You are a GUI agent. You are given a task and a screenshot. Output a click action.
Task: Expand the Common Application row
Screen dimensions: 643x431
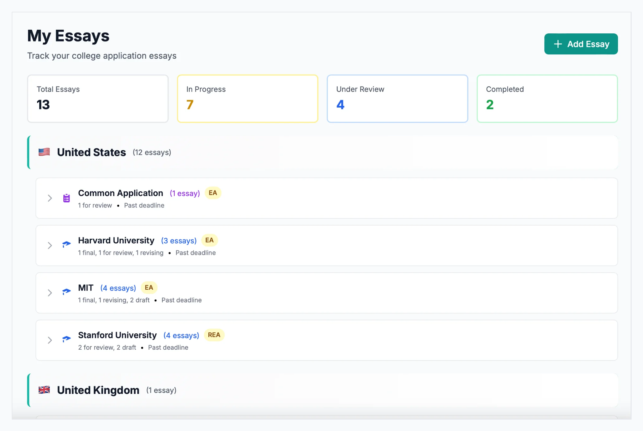(50, 198)
